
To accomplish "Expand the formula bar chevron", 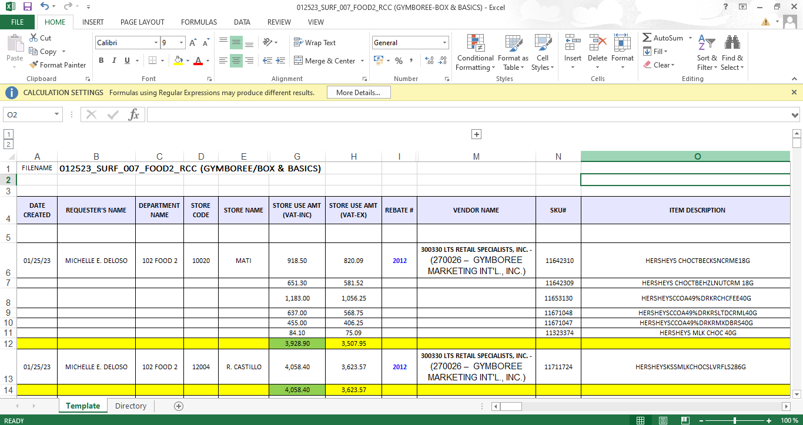I will pyautogui.click(x=795, y=115).
